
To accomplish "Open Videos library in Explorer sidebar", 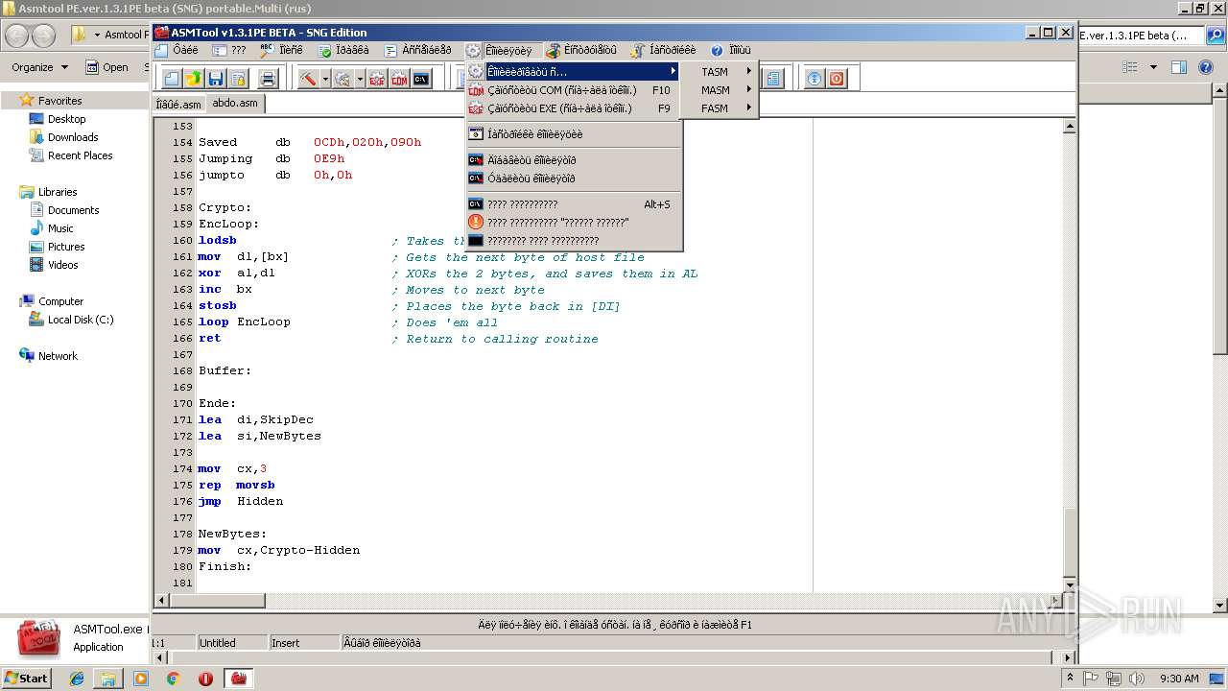I will [62, 265].
